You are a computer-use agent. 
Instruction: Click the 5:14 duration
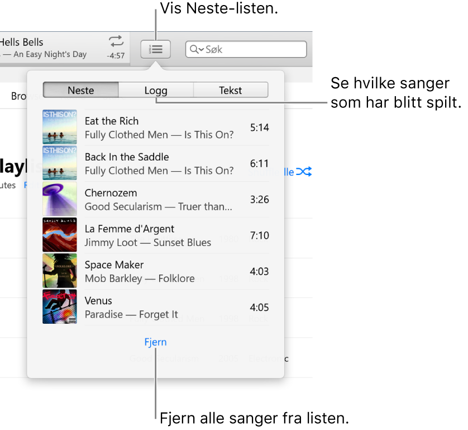click(x=259, y=127)
